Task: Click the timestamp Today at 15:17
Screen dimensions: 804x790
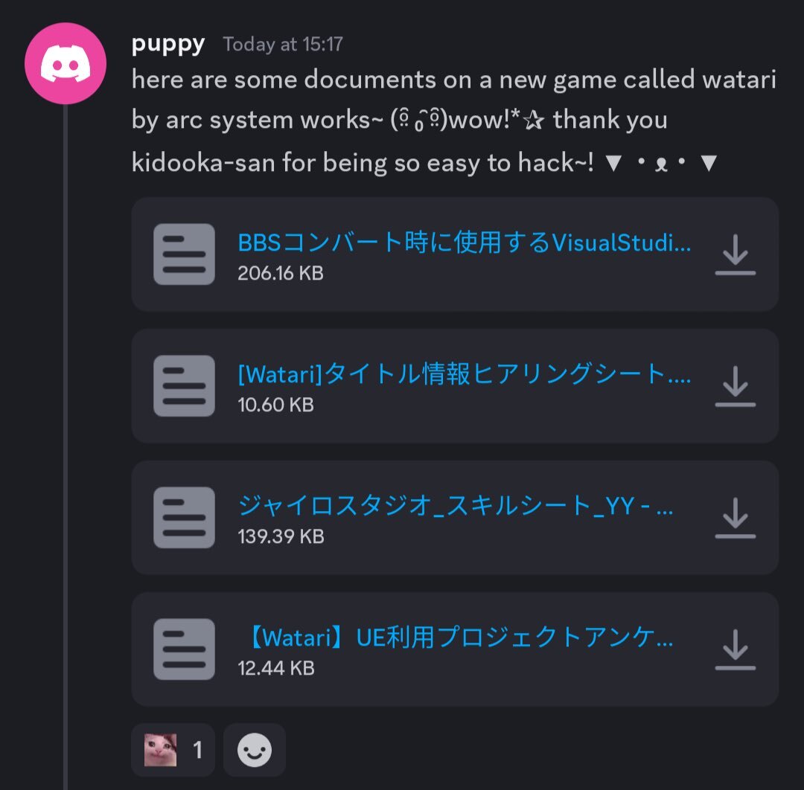Action: click(283, 45)
